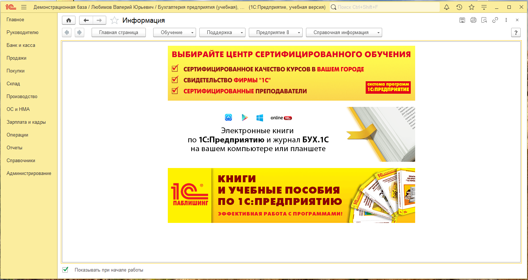This screenshot has height=280, width=528.
Task: Click the gray back arrow in info toolbar
Action: click(x=67, y=33)
